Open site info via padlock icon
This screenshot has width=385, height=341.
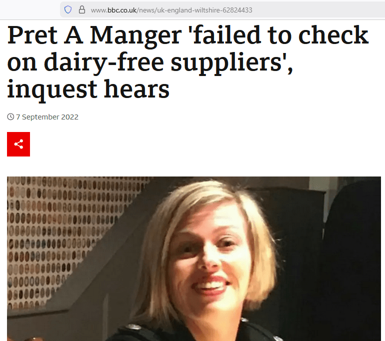pyautogui.click(x=82, y=10)
